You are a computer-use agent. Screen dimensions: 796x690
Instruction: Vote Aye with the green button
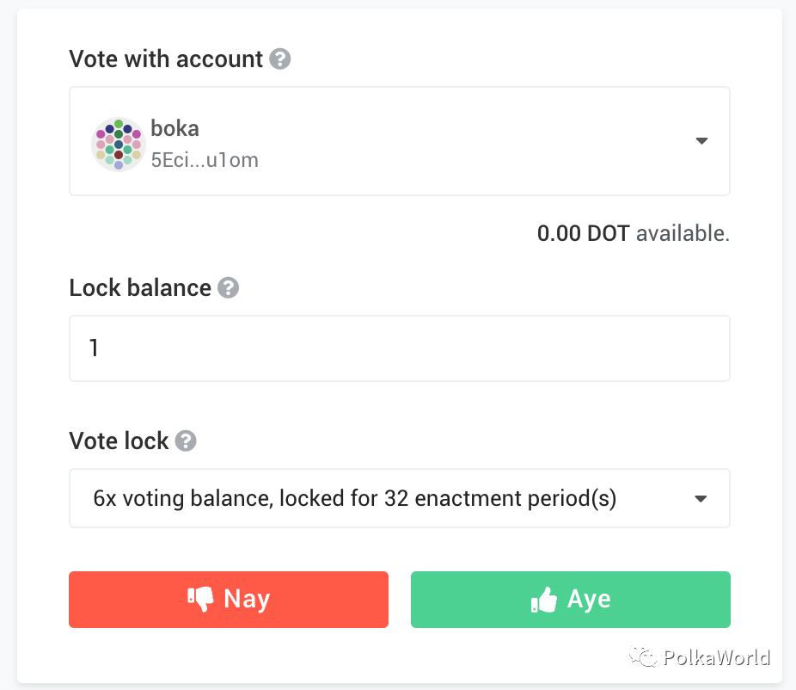pos(571,599)
